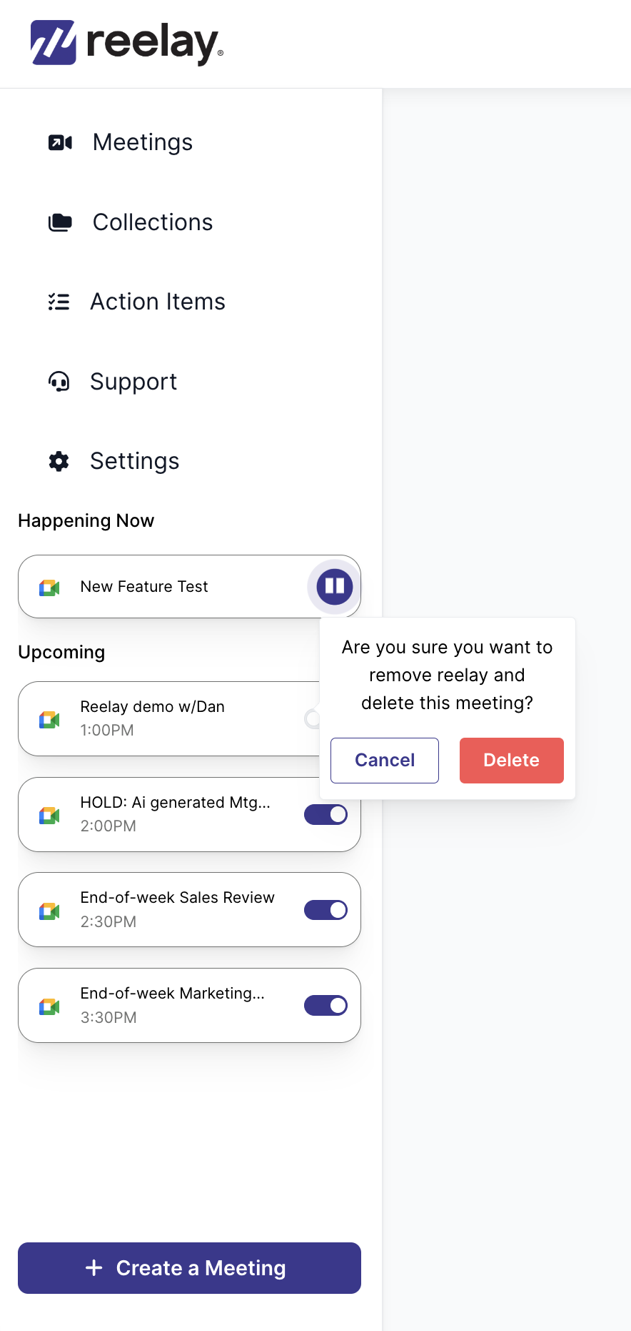
Task: Click Google Meet icon on Reelay demo w/Dan
Action: 49,719
